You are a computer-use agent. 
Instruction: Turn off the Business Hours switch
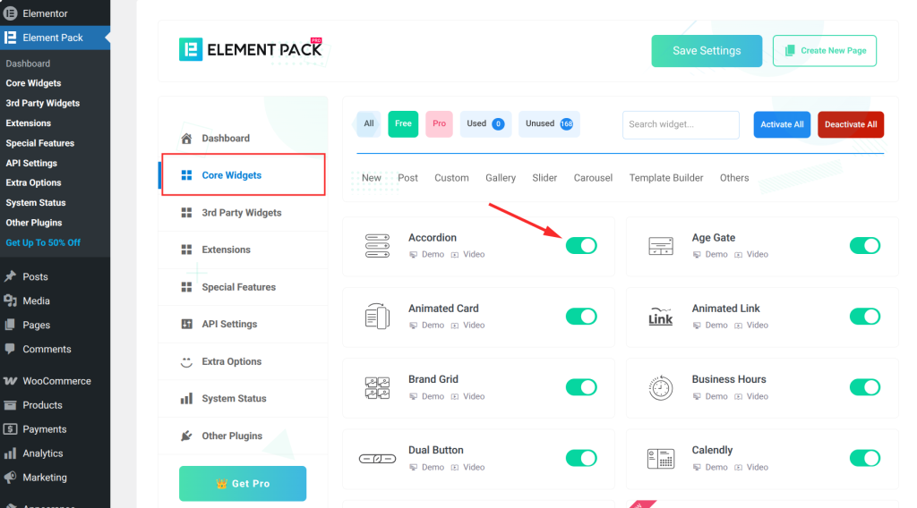[x=865, y=387]
